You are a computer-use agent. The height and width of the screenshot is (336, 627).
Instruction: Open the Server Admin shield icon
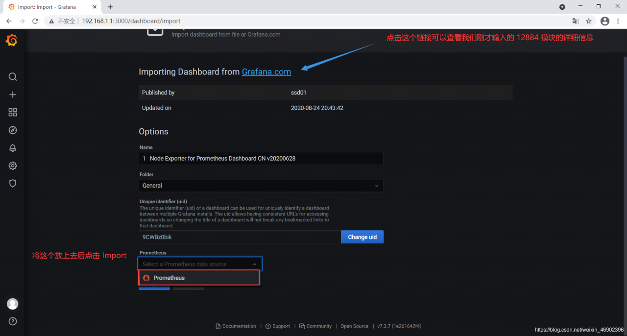click(13, 183)
